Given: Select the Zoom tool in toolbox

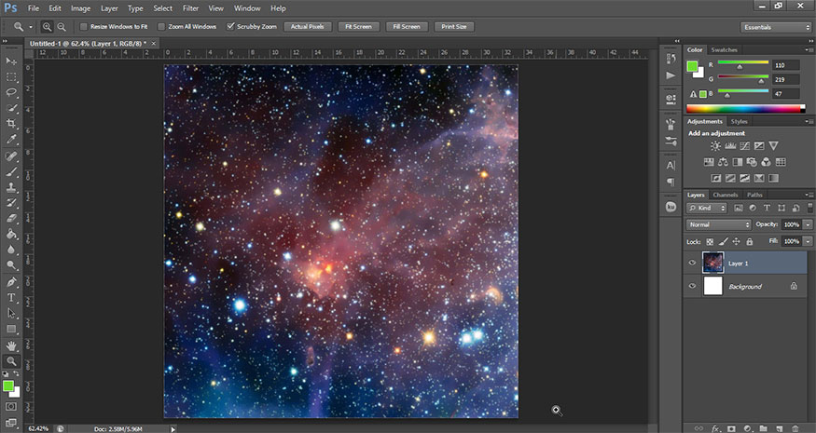Looking at the screenshot, I should point(11,361).
